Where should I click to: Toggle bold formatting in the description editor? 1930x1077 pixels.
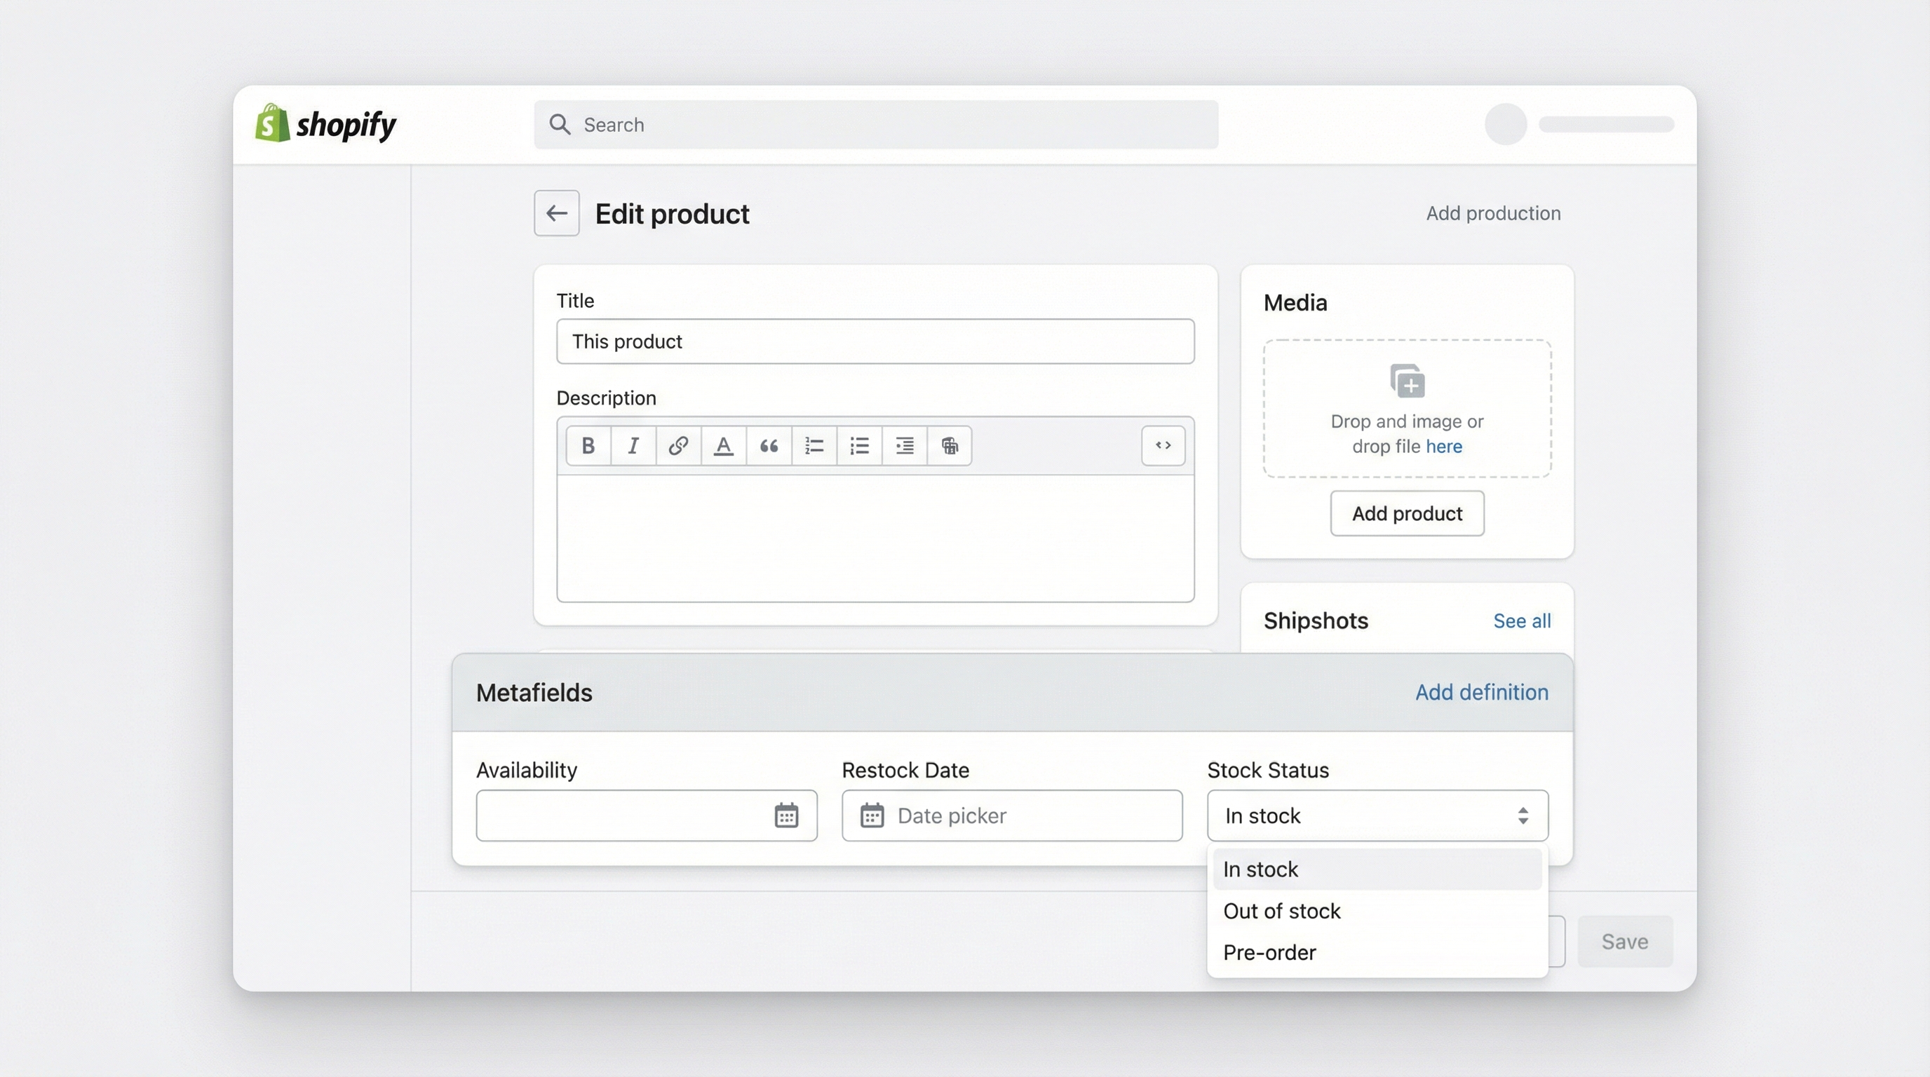588,446
